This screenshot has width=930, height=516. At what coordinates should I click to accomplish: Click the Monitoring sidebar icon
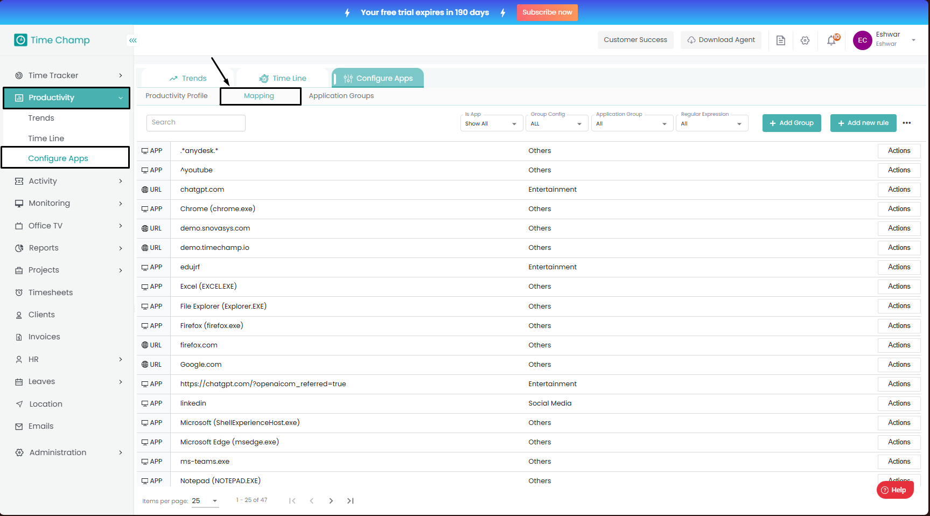[x=19, y=203]
